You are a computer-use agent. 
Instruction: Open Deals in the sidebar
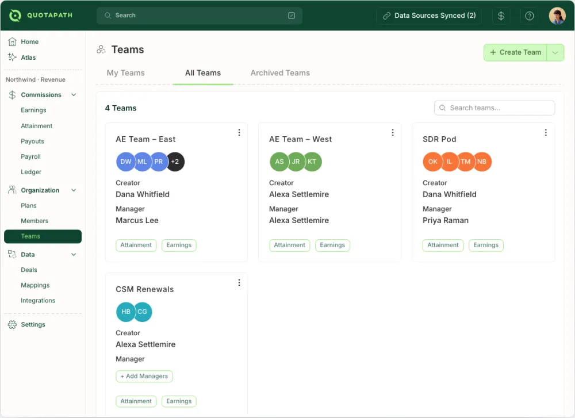click(29, 270)
